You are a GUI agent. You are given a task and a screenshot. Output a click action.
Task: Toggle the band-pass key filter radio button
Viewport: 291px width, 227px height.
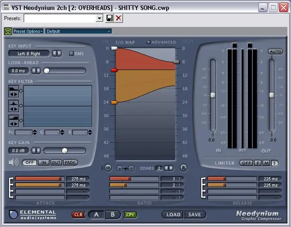coord(21,106)
